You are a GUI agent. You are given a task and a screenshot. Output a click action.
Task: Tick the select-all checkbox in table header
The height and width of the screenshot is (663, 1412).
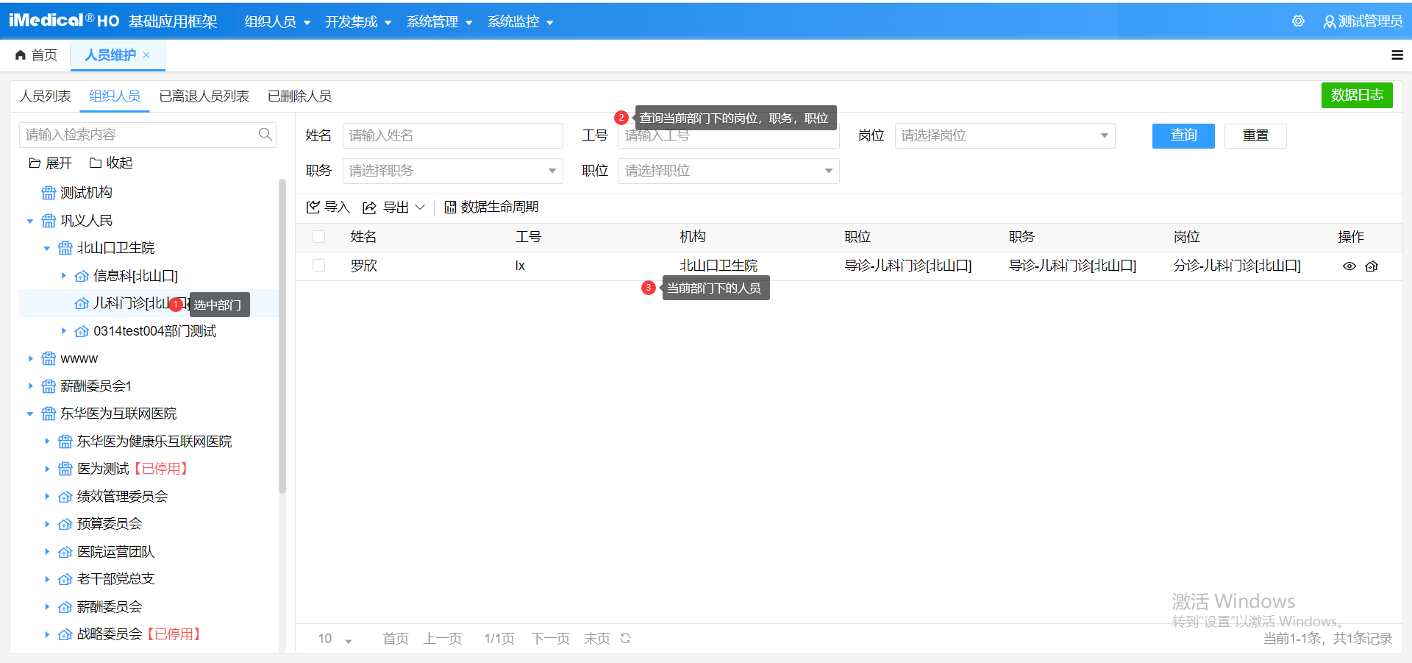pos(318,237)
